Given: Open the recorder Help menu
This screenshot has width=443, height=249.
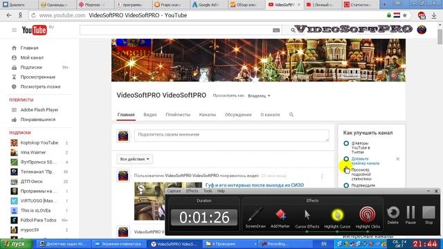Looking at the screenshot, I should tap(221, 191).
